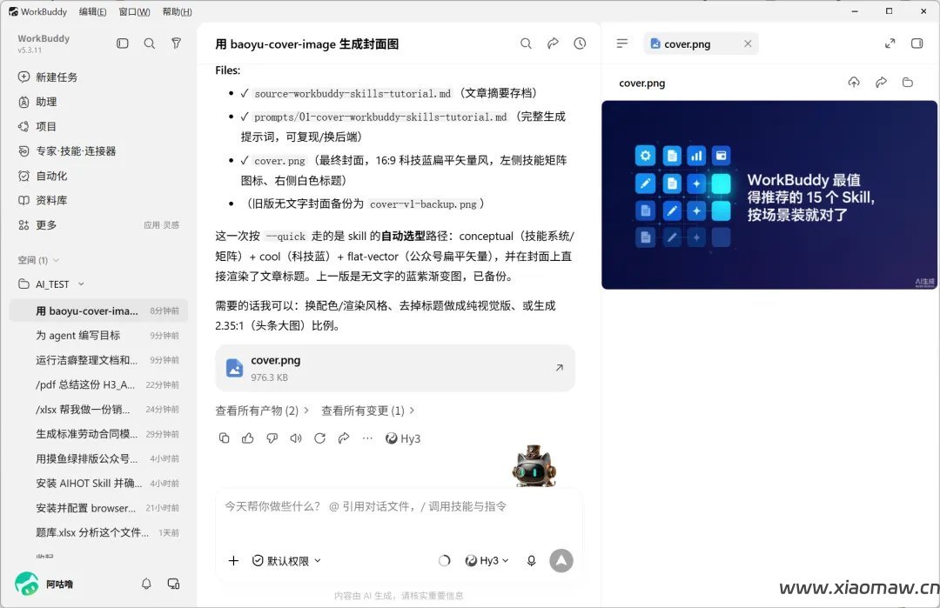Expand 查看所有变更 (1)
Screen dimensions: 940x608
click(368, 411)
